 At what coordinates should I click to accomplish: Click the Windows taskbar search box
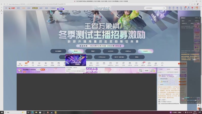[15, 112]
